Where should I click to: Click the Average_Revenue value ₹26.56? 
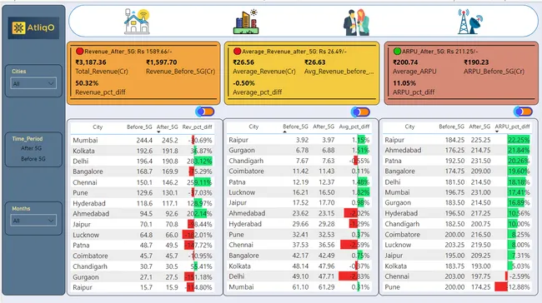coord(243,62)
